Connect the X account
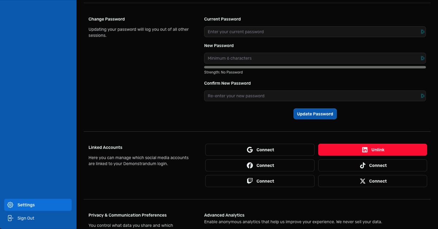 (373, 181)
